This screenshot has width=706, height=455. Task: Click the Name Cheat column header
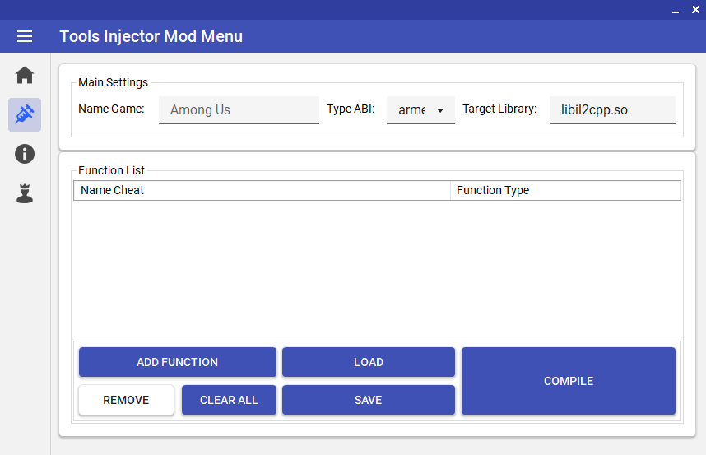(x=262, y=190)
